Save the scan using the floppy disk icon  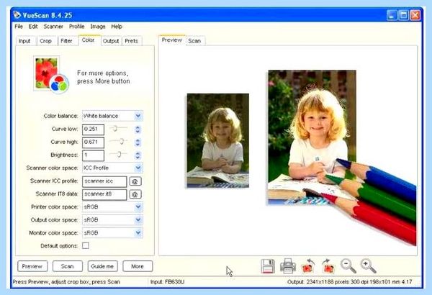[x=268, y=266]
